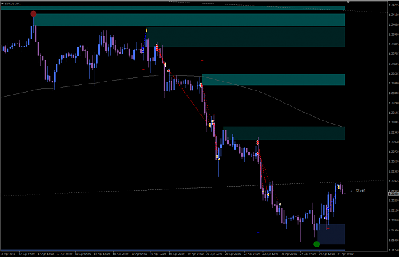Screen dimensions: 399x257
Task: Click the 23 Apr 20:00 label on the time axis
Action: click(289, 254)
